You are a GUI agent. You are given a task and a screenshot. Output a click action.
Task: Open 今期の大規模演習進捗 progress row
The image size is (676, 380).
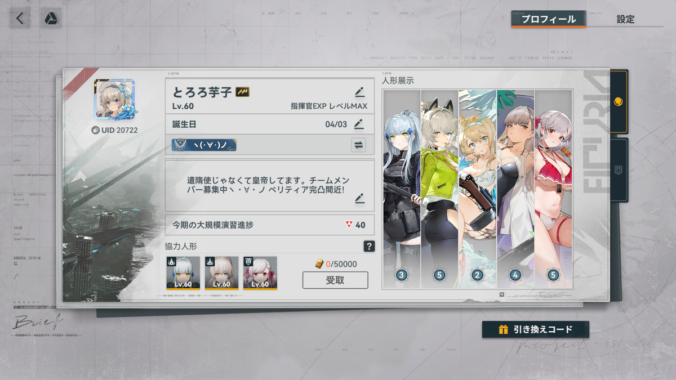tap(270, 225)
